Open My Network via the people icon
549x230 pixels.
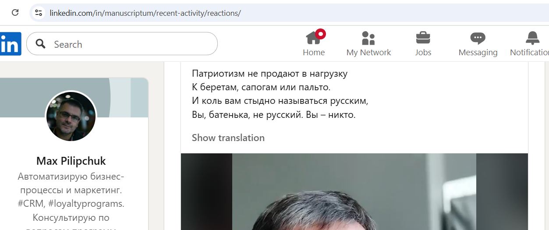click(368, 38)
